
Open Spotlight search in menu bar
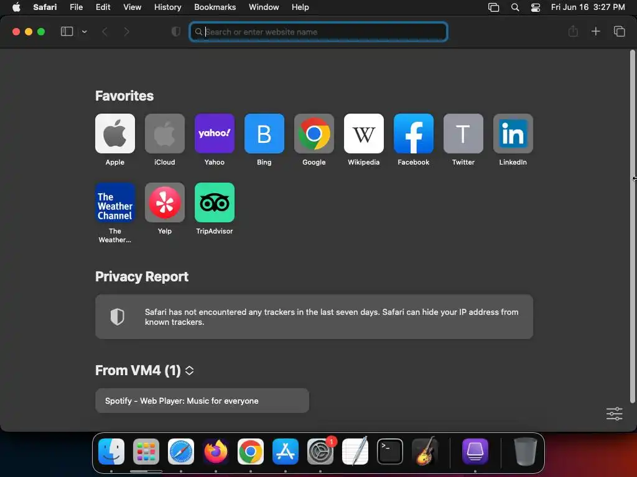pos(514,7)
